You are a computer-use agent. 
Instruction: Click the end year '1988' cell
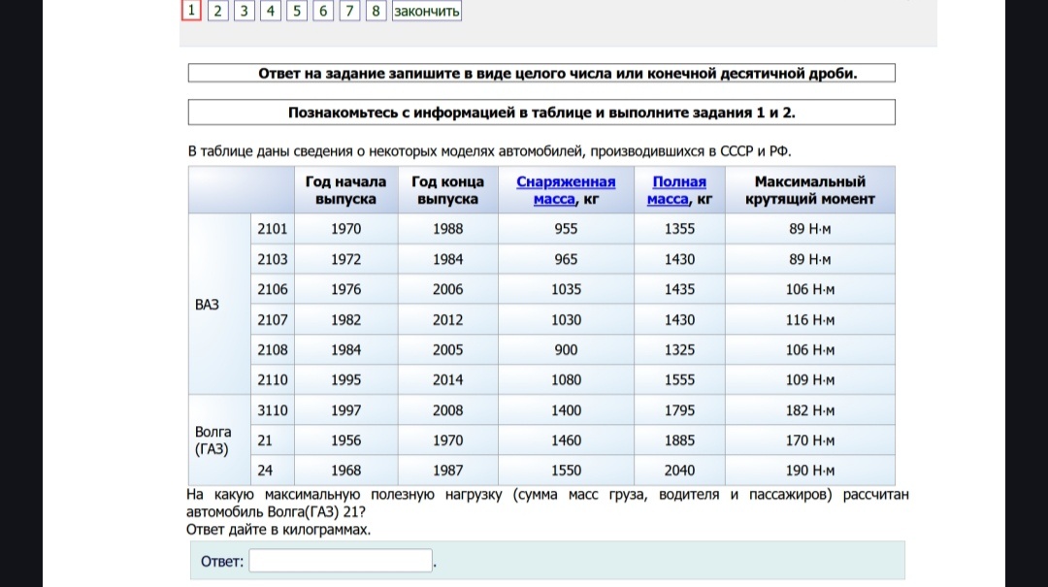[447, 229]
